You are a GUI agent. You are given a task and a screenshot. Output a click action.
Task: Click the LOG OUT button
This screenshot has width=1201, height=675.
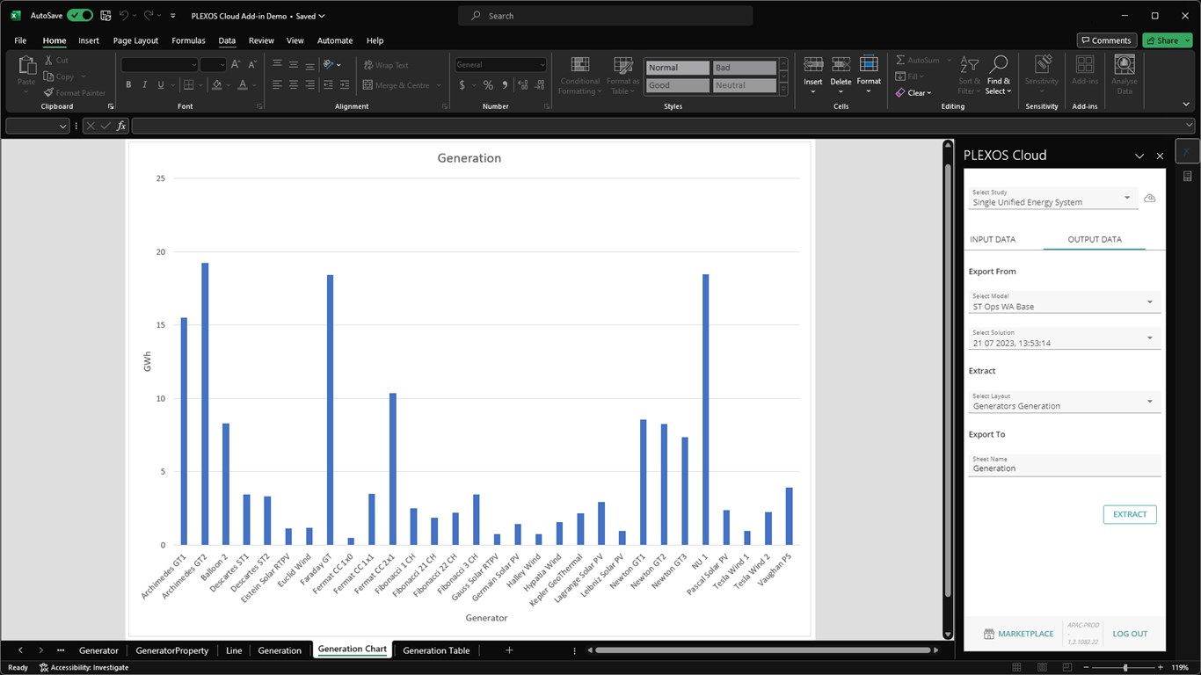[1130, 634]
